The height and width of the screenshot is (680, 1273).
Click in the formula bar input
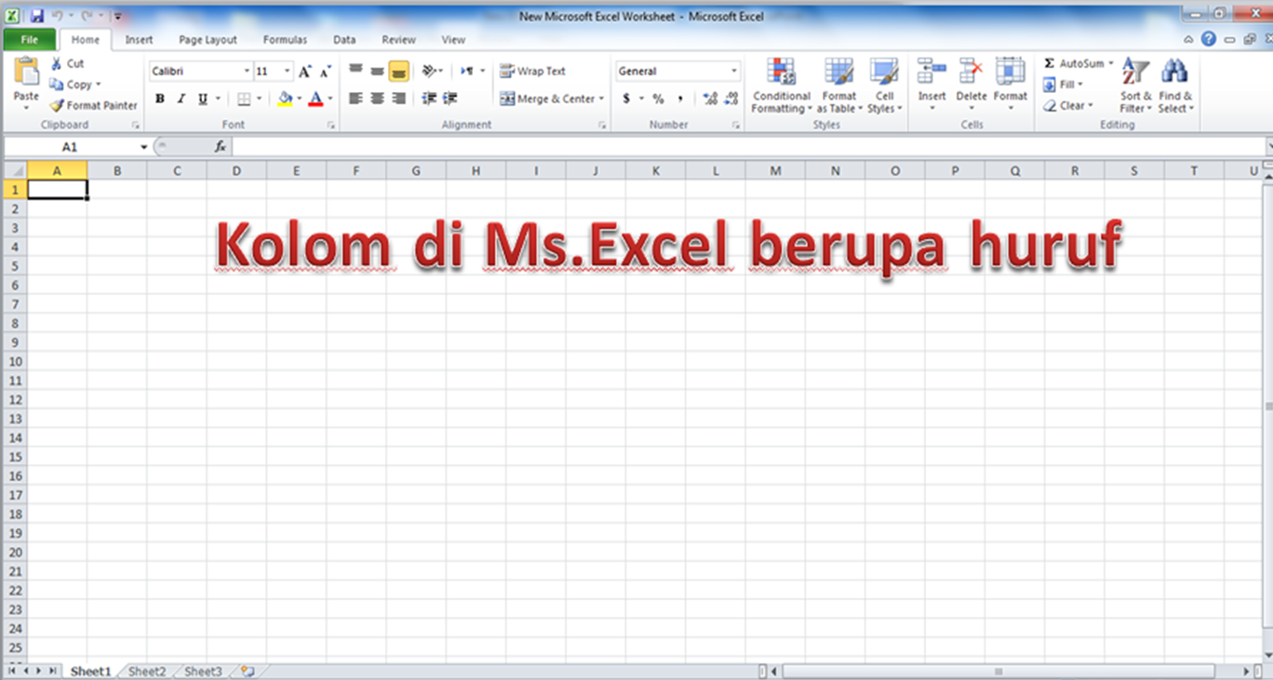click(749, 147)
